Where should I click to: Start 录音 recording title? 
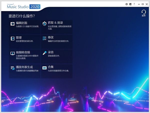[x=51, y=52]
